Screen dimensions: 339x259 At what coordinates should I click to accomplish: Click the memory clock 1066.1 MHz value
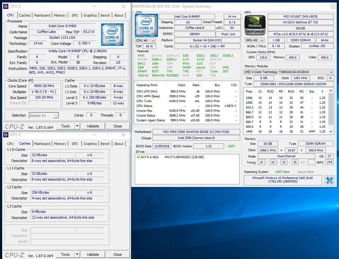click(268, 150)
